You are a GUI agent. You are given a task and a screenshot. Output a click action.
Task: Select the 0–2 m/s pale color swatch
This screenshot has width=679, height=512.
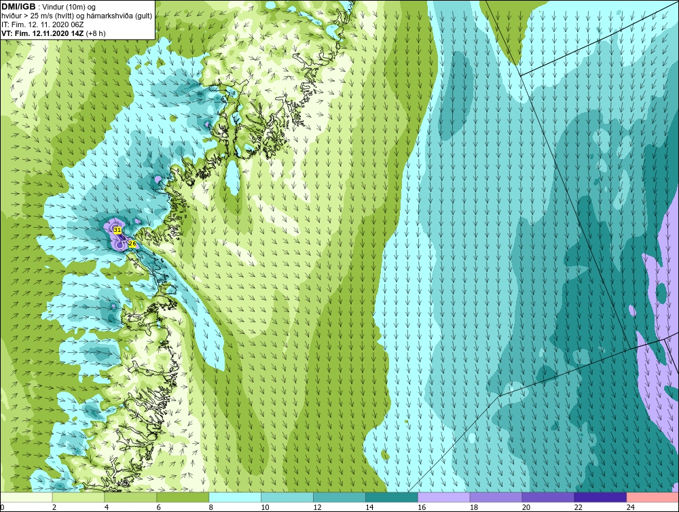coord(26,497)
